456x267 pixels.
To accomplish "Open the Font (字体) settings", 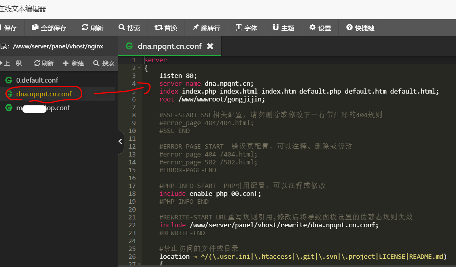I will click(246, 28).
